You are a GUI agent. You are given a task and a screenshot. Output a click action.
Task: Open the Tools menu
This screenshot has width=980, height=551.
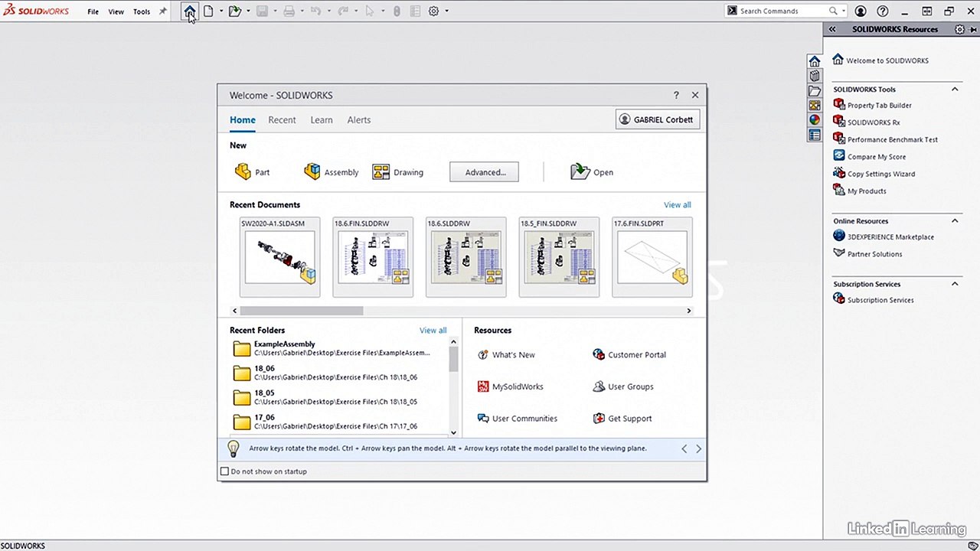click(x=142, y=11)
